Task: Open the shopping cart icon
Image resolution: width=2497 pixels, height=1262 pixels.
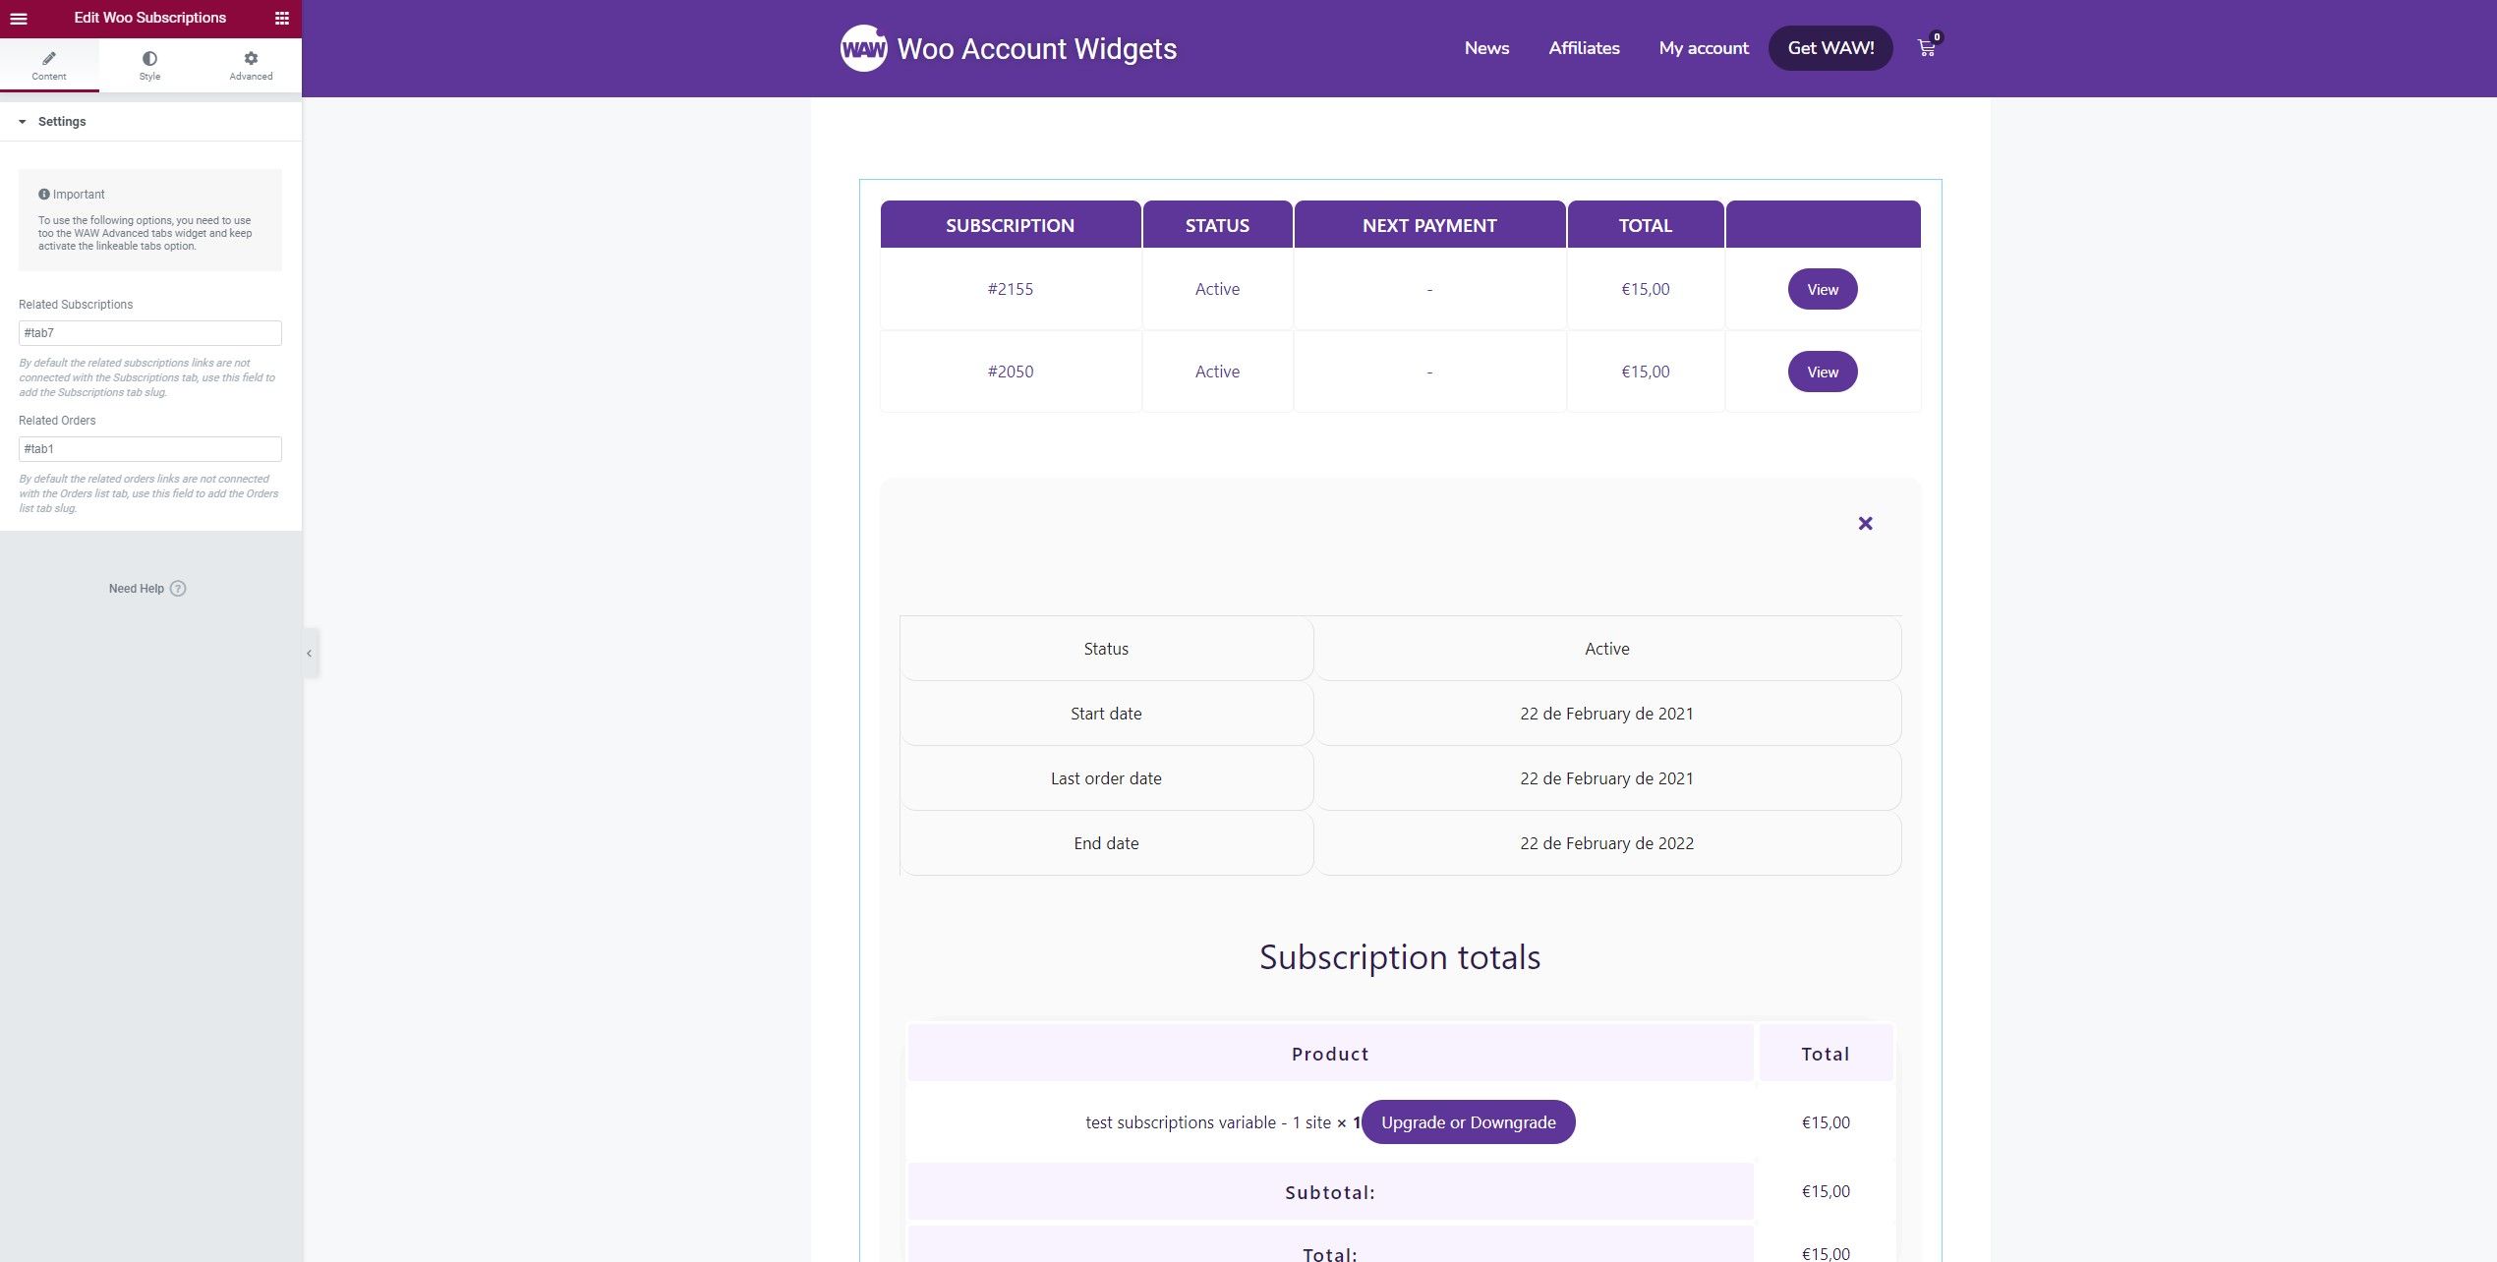Action: (1927, 47)
